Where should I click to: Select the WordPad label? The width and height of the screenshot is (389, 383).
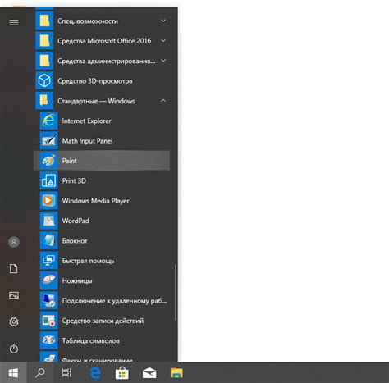point(76,221)
